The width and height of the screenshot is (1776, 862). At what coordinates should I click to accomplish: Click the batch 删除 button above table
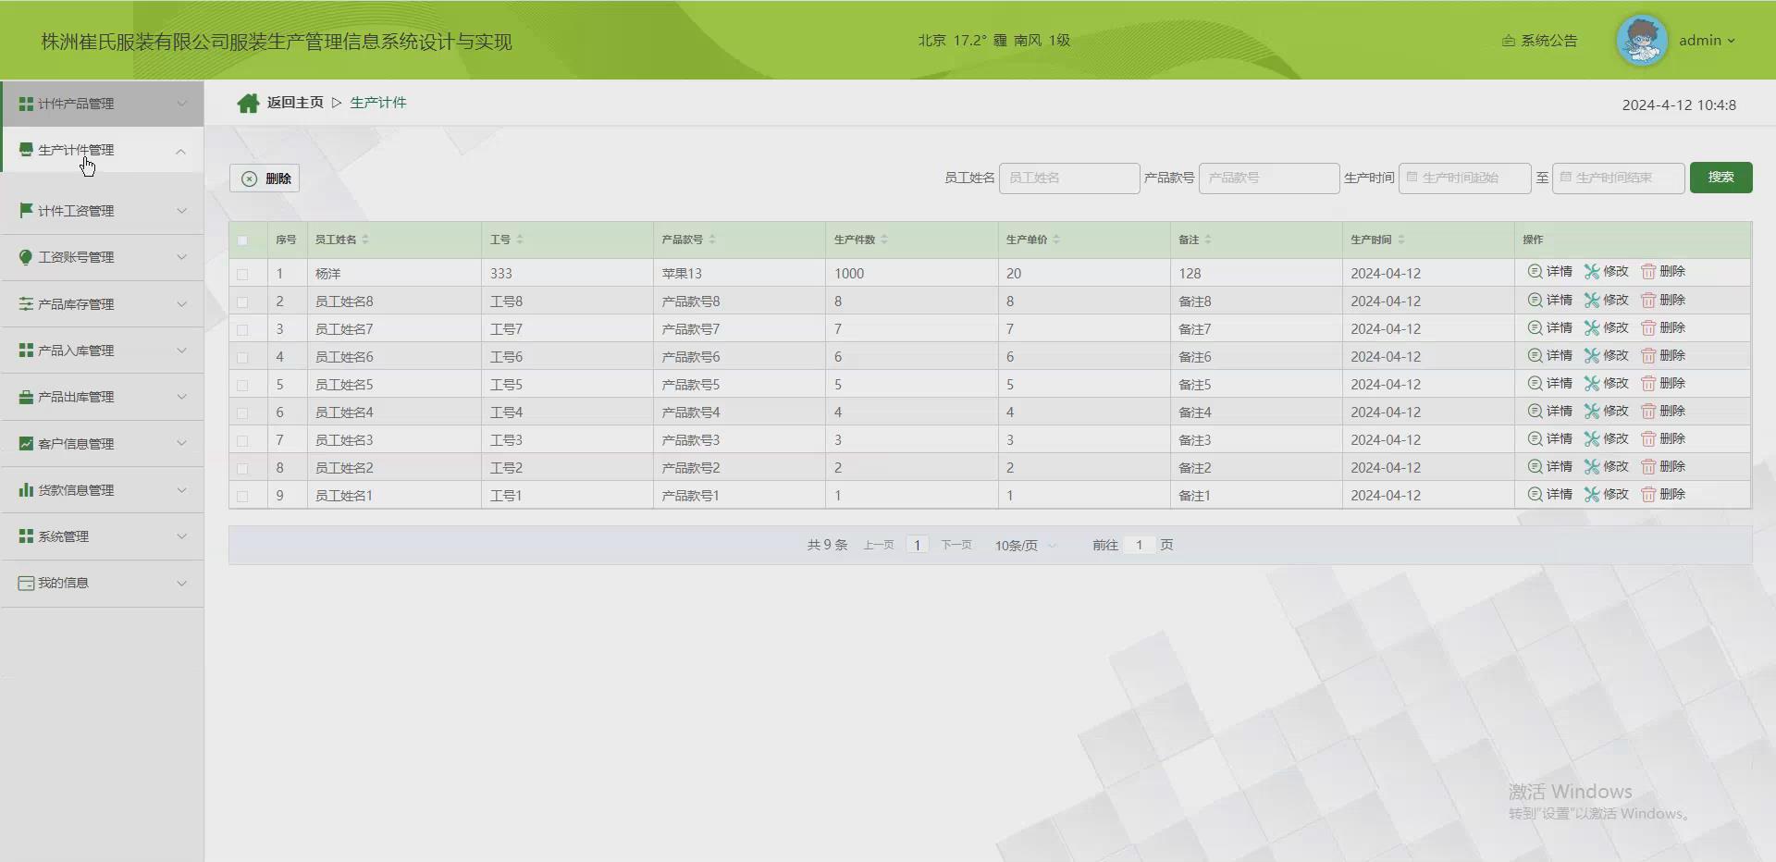click(x=265, y=179)
